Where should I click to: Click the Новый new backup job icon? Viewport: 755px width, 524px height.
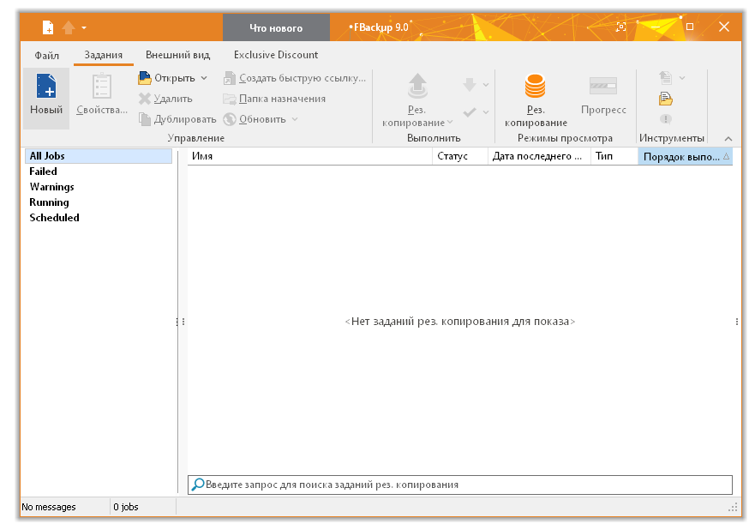click(x=46, y=98)
